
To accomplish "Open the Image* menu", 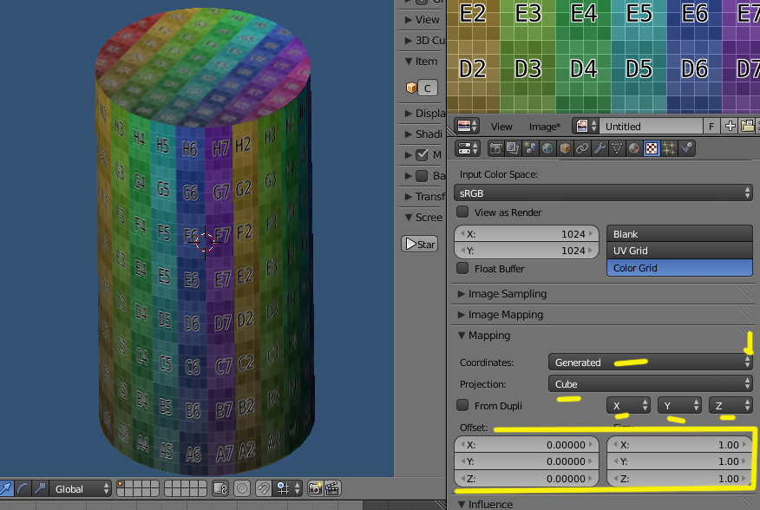I will click(545, 127).
